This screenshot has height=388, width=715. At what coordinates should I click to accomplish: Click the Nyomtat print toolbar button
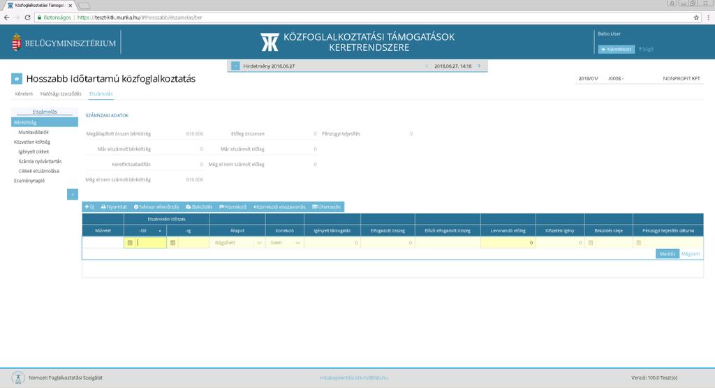114,207
